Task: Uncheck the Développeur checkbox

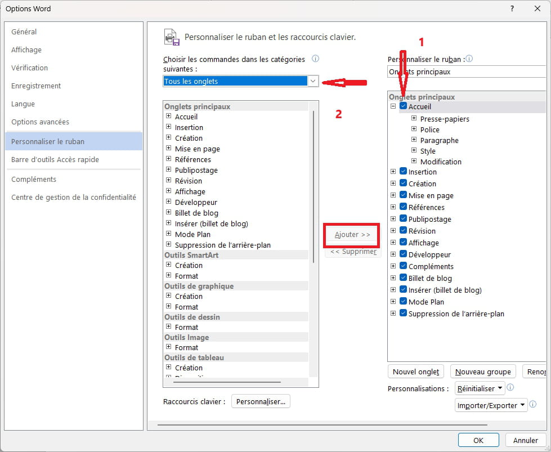Action: [x=404, y=254]
